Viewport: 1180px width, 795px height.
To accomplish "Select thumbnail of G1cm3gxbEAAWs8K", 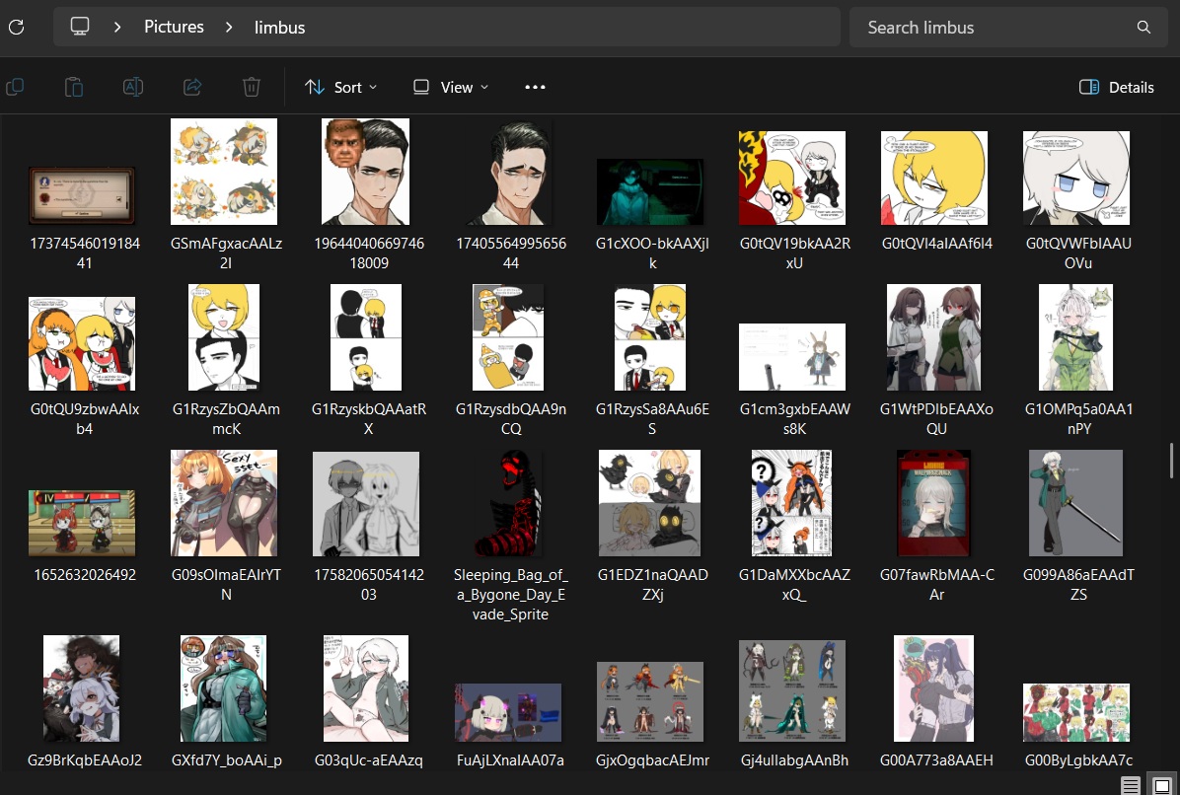I will [x=792, y=357].
